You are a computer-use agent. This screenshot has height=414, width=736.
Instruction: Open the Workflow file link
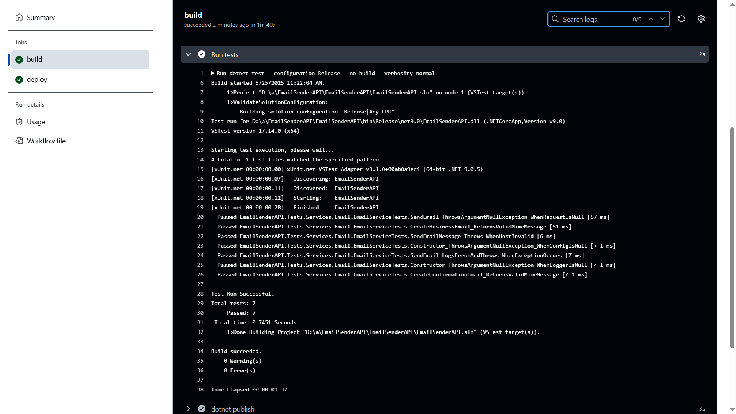tap(46, 141)
